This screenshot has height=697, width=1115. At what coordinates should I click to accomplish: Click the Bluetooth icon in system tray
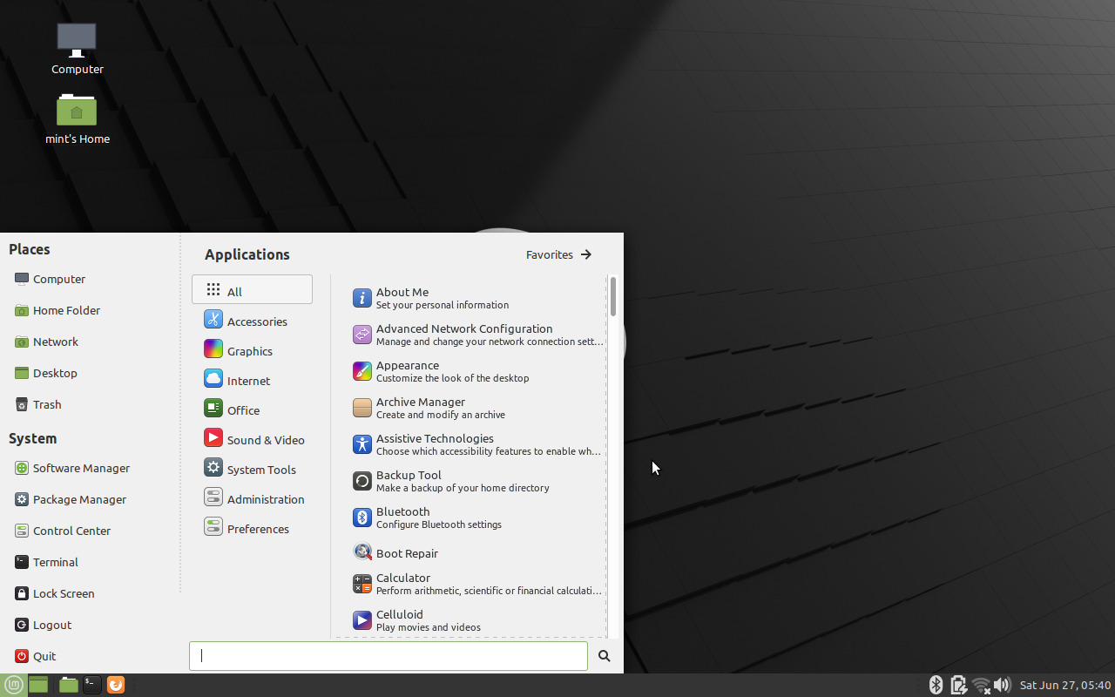[936, 685]
